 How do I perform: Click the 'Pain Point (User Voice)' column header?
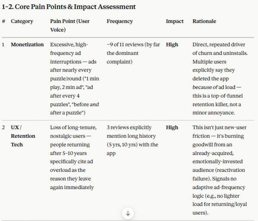pos(70,25)
